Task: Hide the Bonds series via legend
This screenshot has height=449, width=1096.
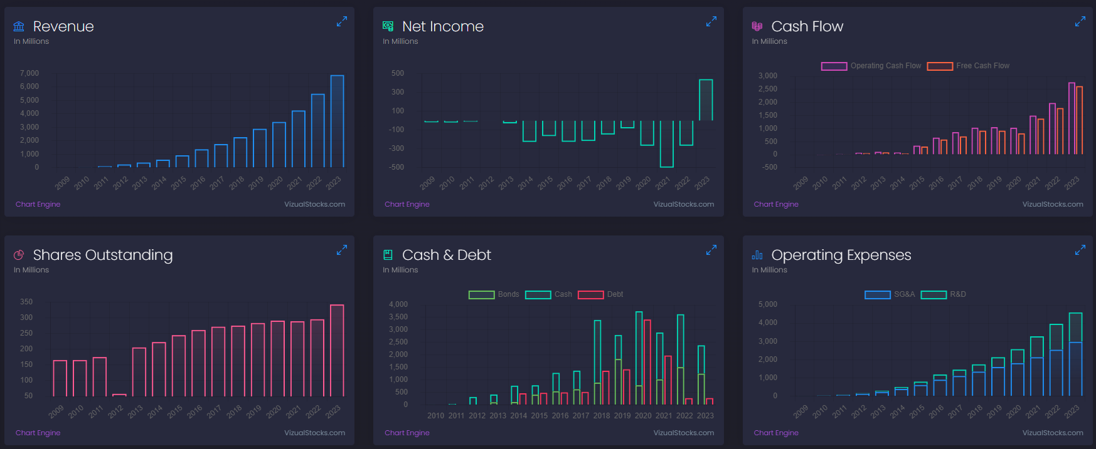Action: [x=494, y=294]
